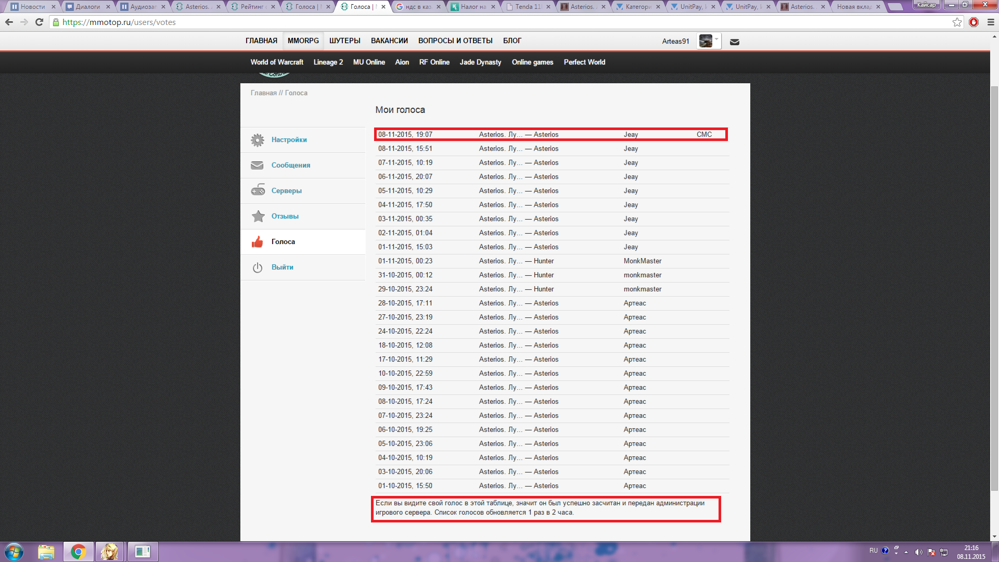
Task: Click the Отзывы star icon
Action: pyautogui.click(x=258, y=216)
